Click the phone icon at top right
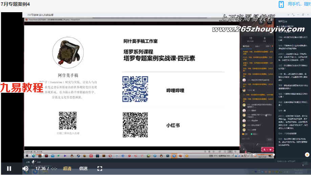The height and width of the screenshot is (175, 311). 281,4
